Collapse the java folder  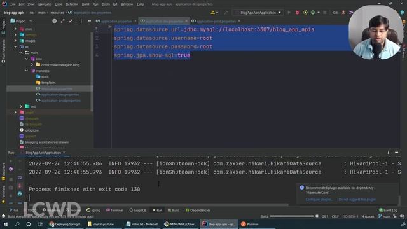click(x=27, y=59)
